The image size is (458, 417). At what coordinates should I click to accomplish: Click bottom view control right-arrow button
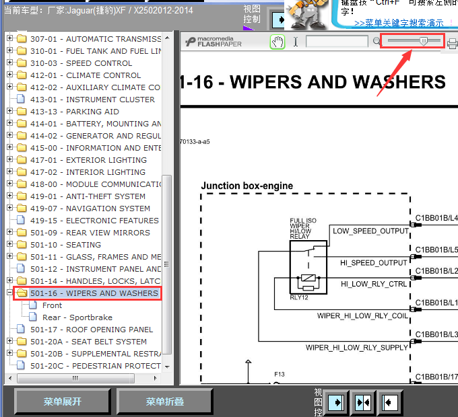(336, 403)
